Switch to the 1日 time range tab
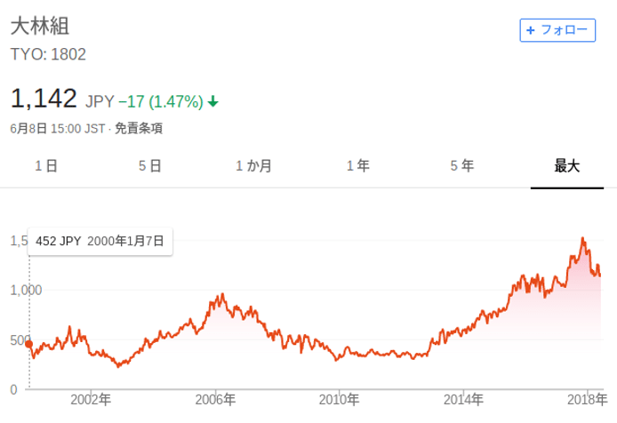Viewport: 617px width, 423px height. pyautogui.click(x=46, y=165)
